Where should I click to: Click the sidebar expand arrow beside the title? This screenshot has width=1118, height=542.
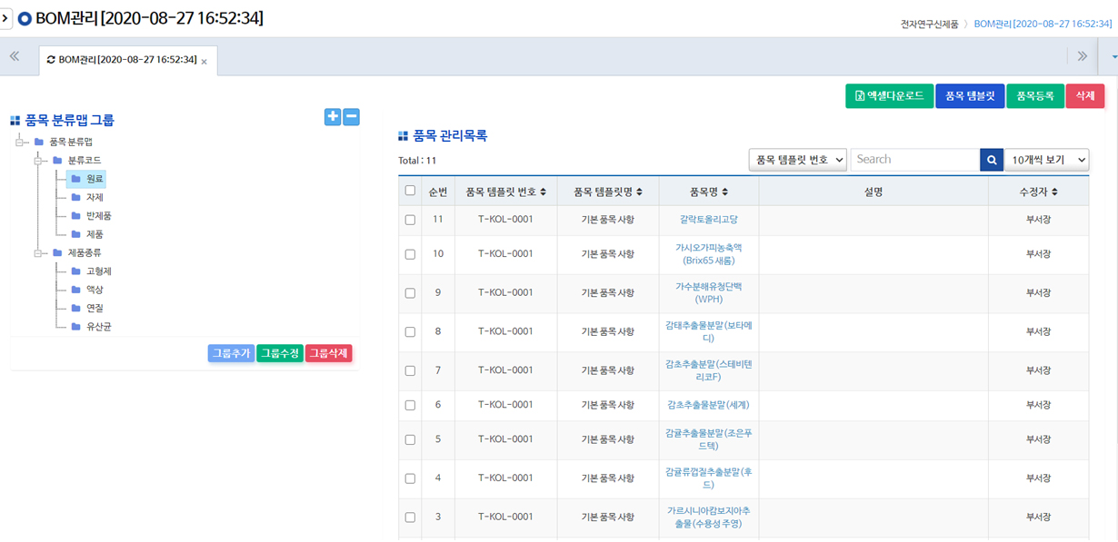pos(7,18)
